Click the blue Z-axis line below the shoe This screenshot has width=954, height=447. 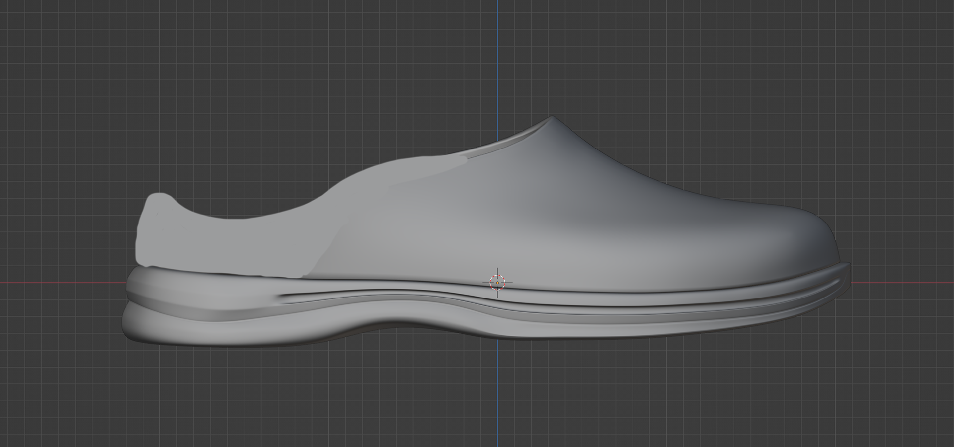[498, 397]
